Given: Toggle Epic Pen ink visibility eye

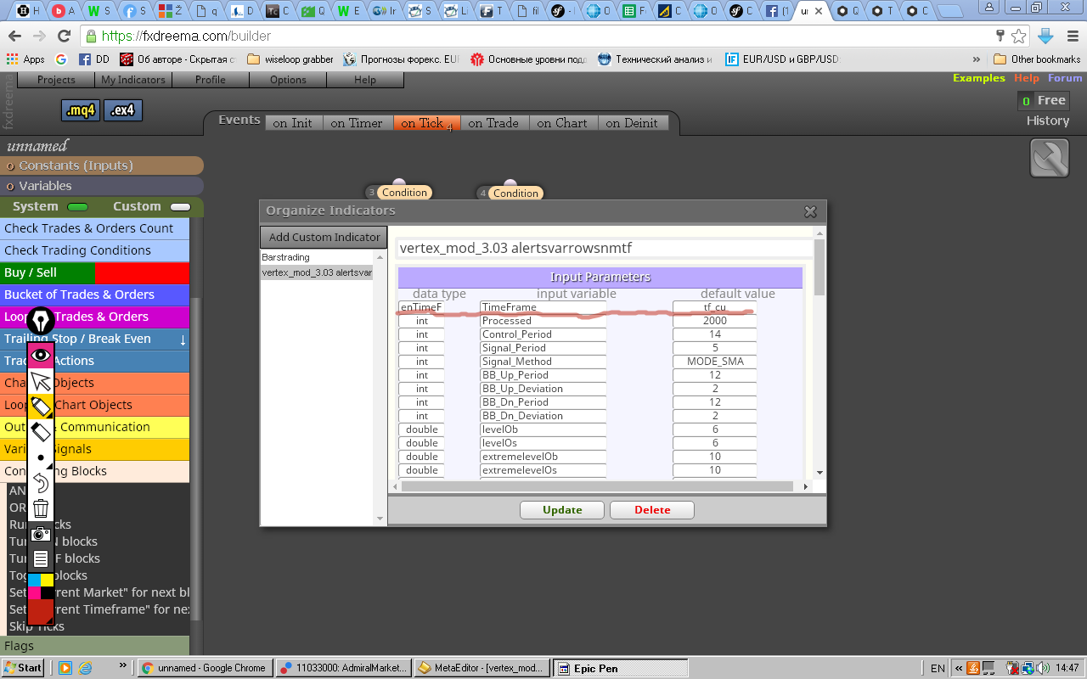Looking at the screenshot, I should [x=41, y=355].
